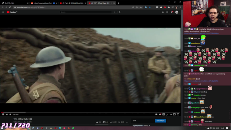This screenshot has width=231, height=130.
Task: Start voice search with the microphone icon
Action: point(119,12)
